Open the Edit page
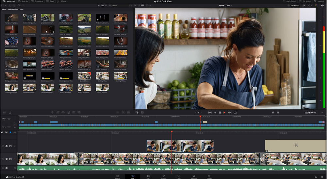327x179 pixels. [x=148, y=177]
